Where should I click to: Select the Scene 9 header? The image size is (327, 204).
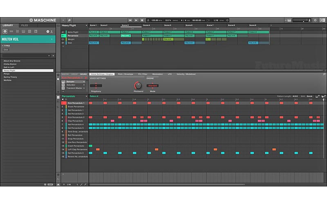coord(253,25)
